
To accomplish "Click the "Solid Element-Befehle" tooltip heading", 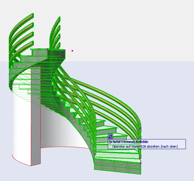I will 130,142.
